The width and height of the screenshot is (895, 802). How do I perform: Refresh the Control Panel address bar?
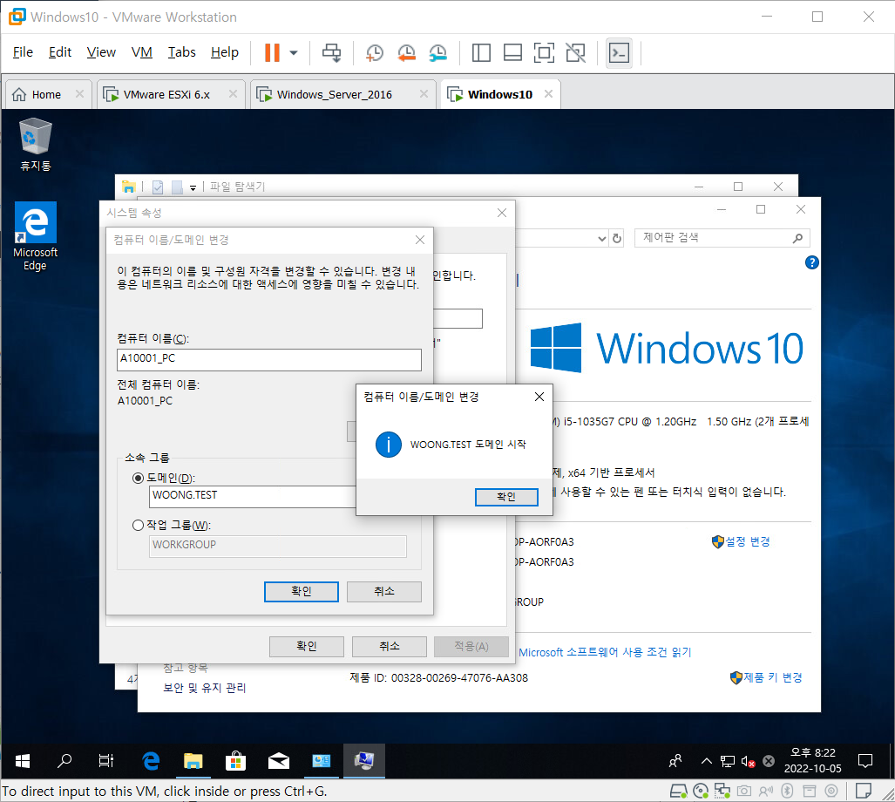click(617, 238)
